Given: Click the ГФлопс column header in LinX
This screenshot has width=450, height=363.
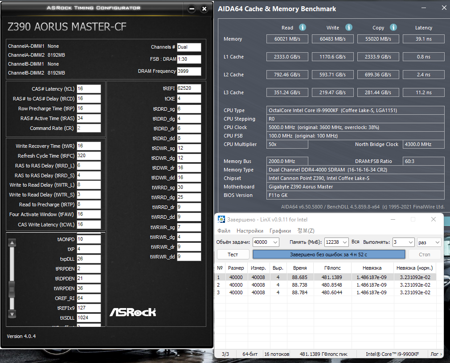Looking at the screenshot, I should pos(332,268).
